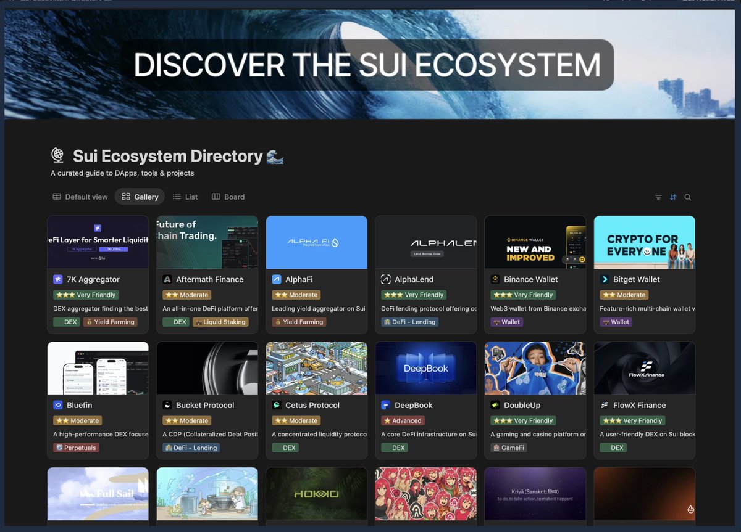Click Very Friendly rating on 7K Aggregator
Image resolution: width=741 pixels, height=532 pixels.
(x=86, y=295)
